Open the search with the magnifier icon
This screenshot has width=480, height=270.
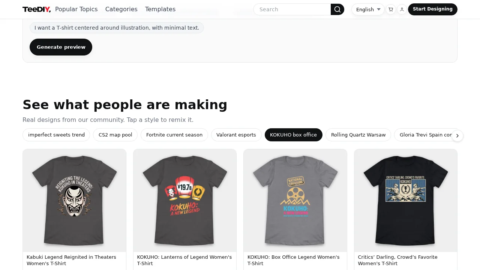(337, 9)
